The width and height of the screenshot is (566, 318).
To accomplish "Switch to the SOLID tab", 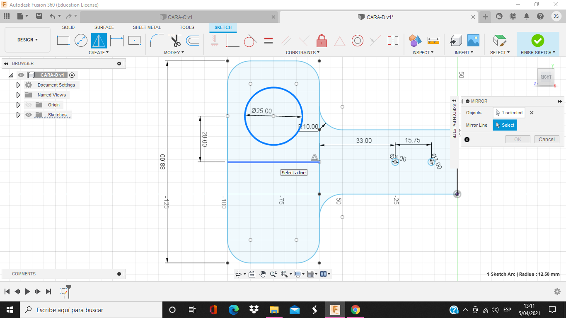I will point(68,27).
